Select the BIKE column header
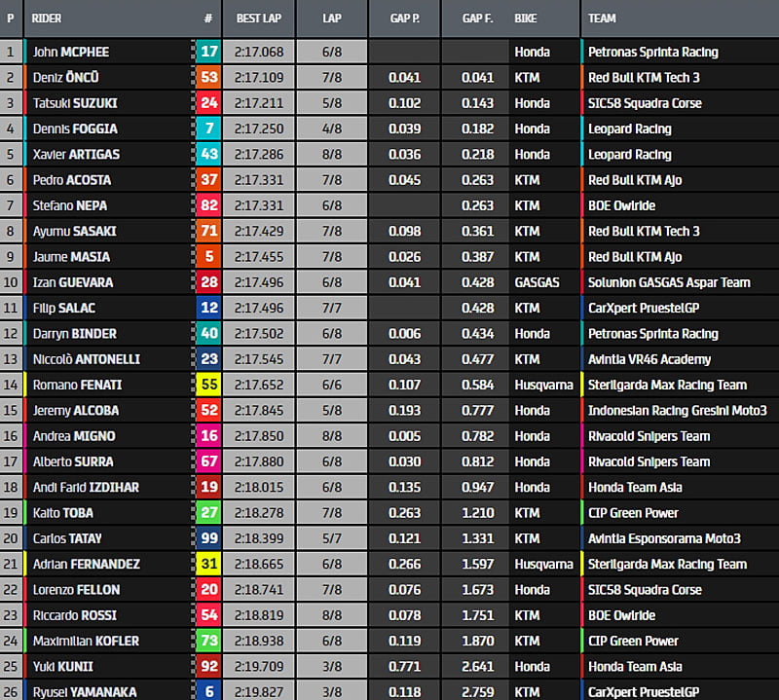Viewport: 779px width, 700px height. pos(526,18)
